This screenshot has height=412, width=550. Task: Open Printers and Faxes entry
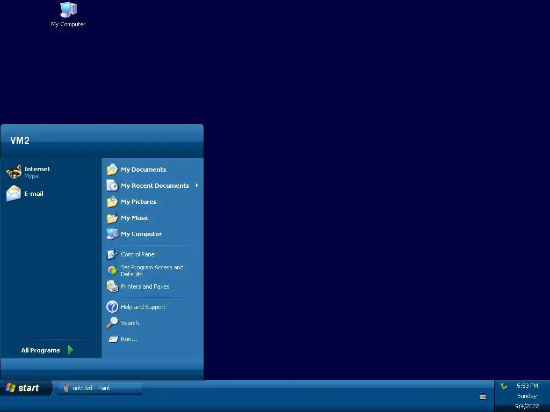click(145, 286)
